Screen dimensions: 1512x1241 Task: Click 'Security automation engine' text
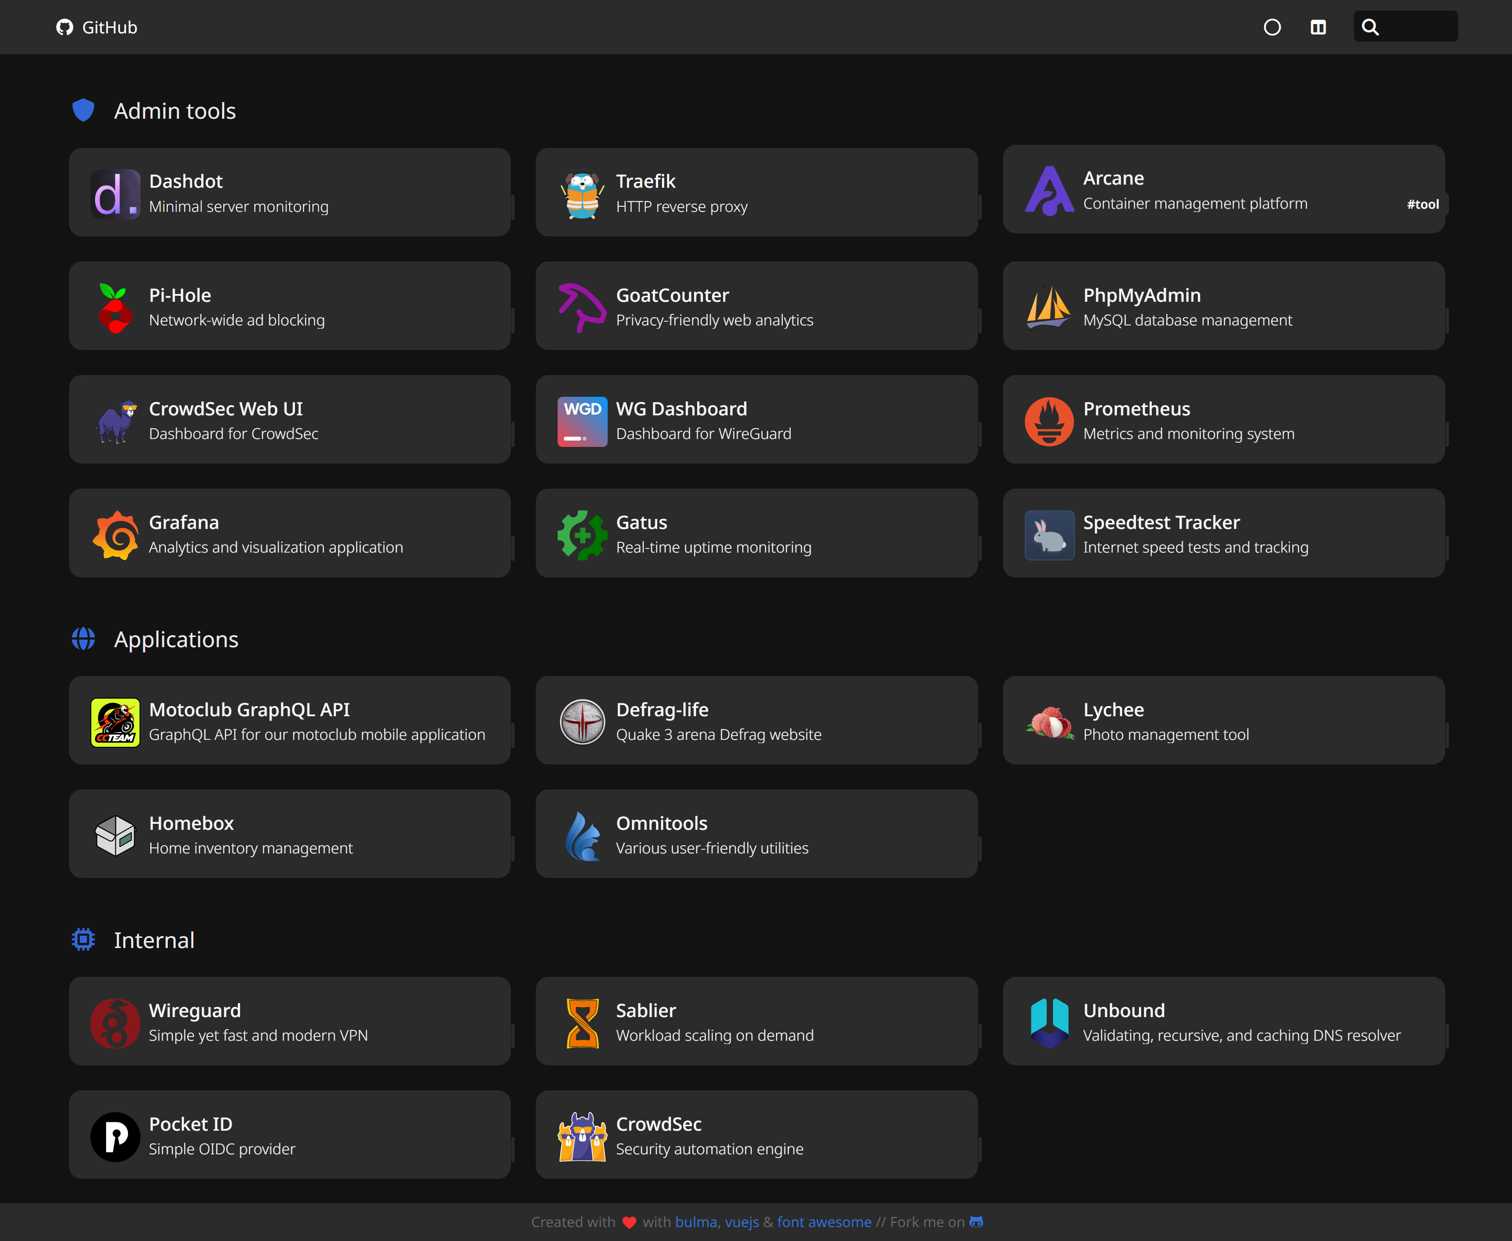click(709, 1149)
